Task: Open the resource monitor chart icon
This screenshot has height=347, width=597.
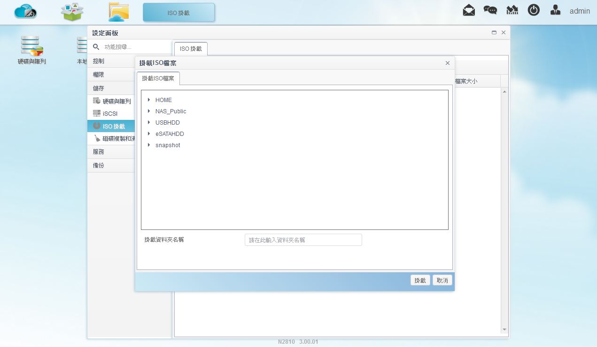Action: [x=512, y=10]
